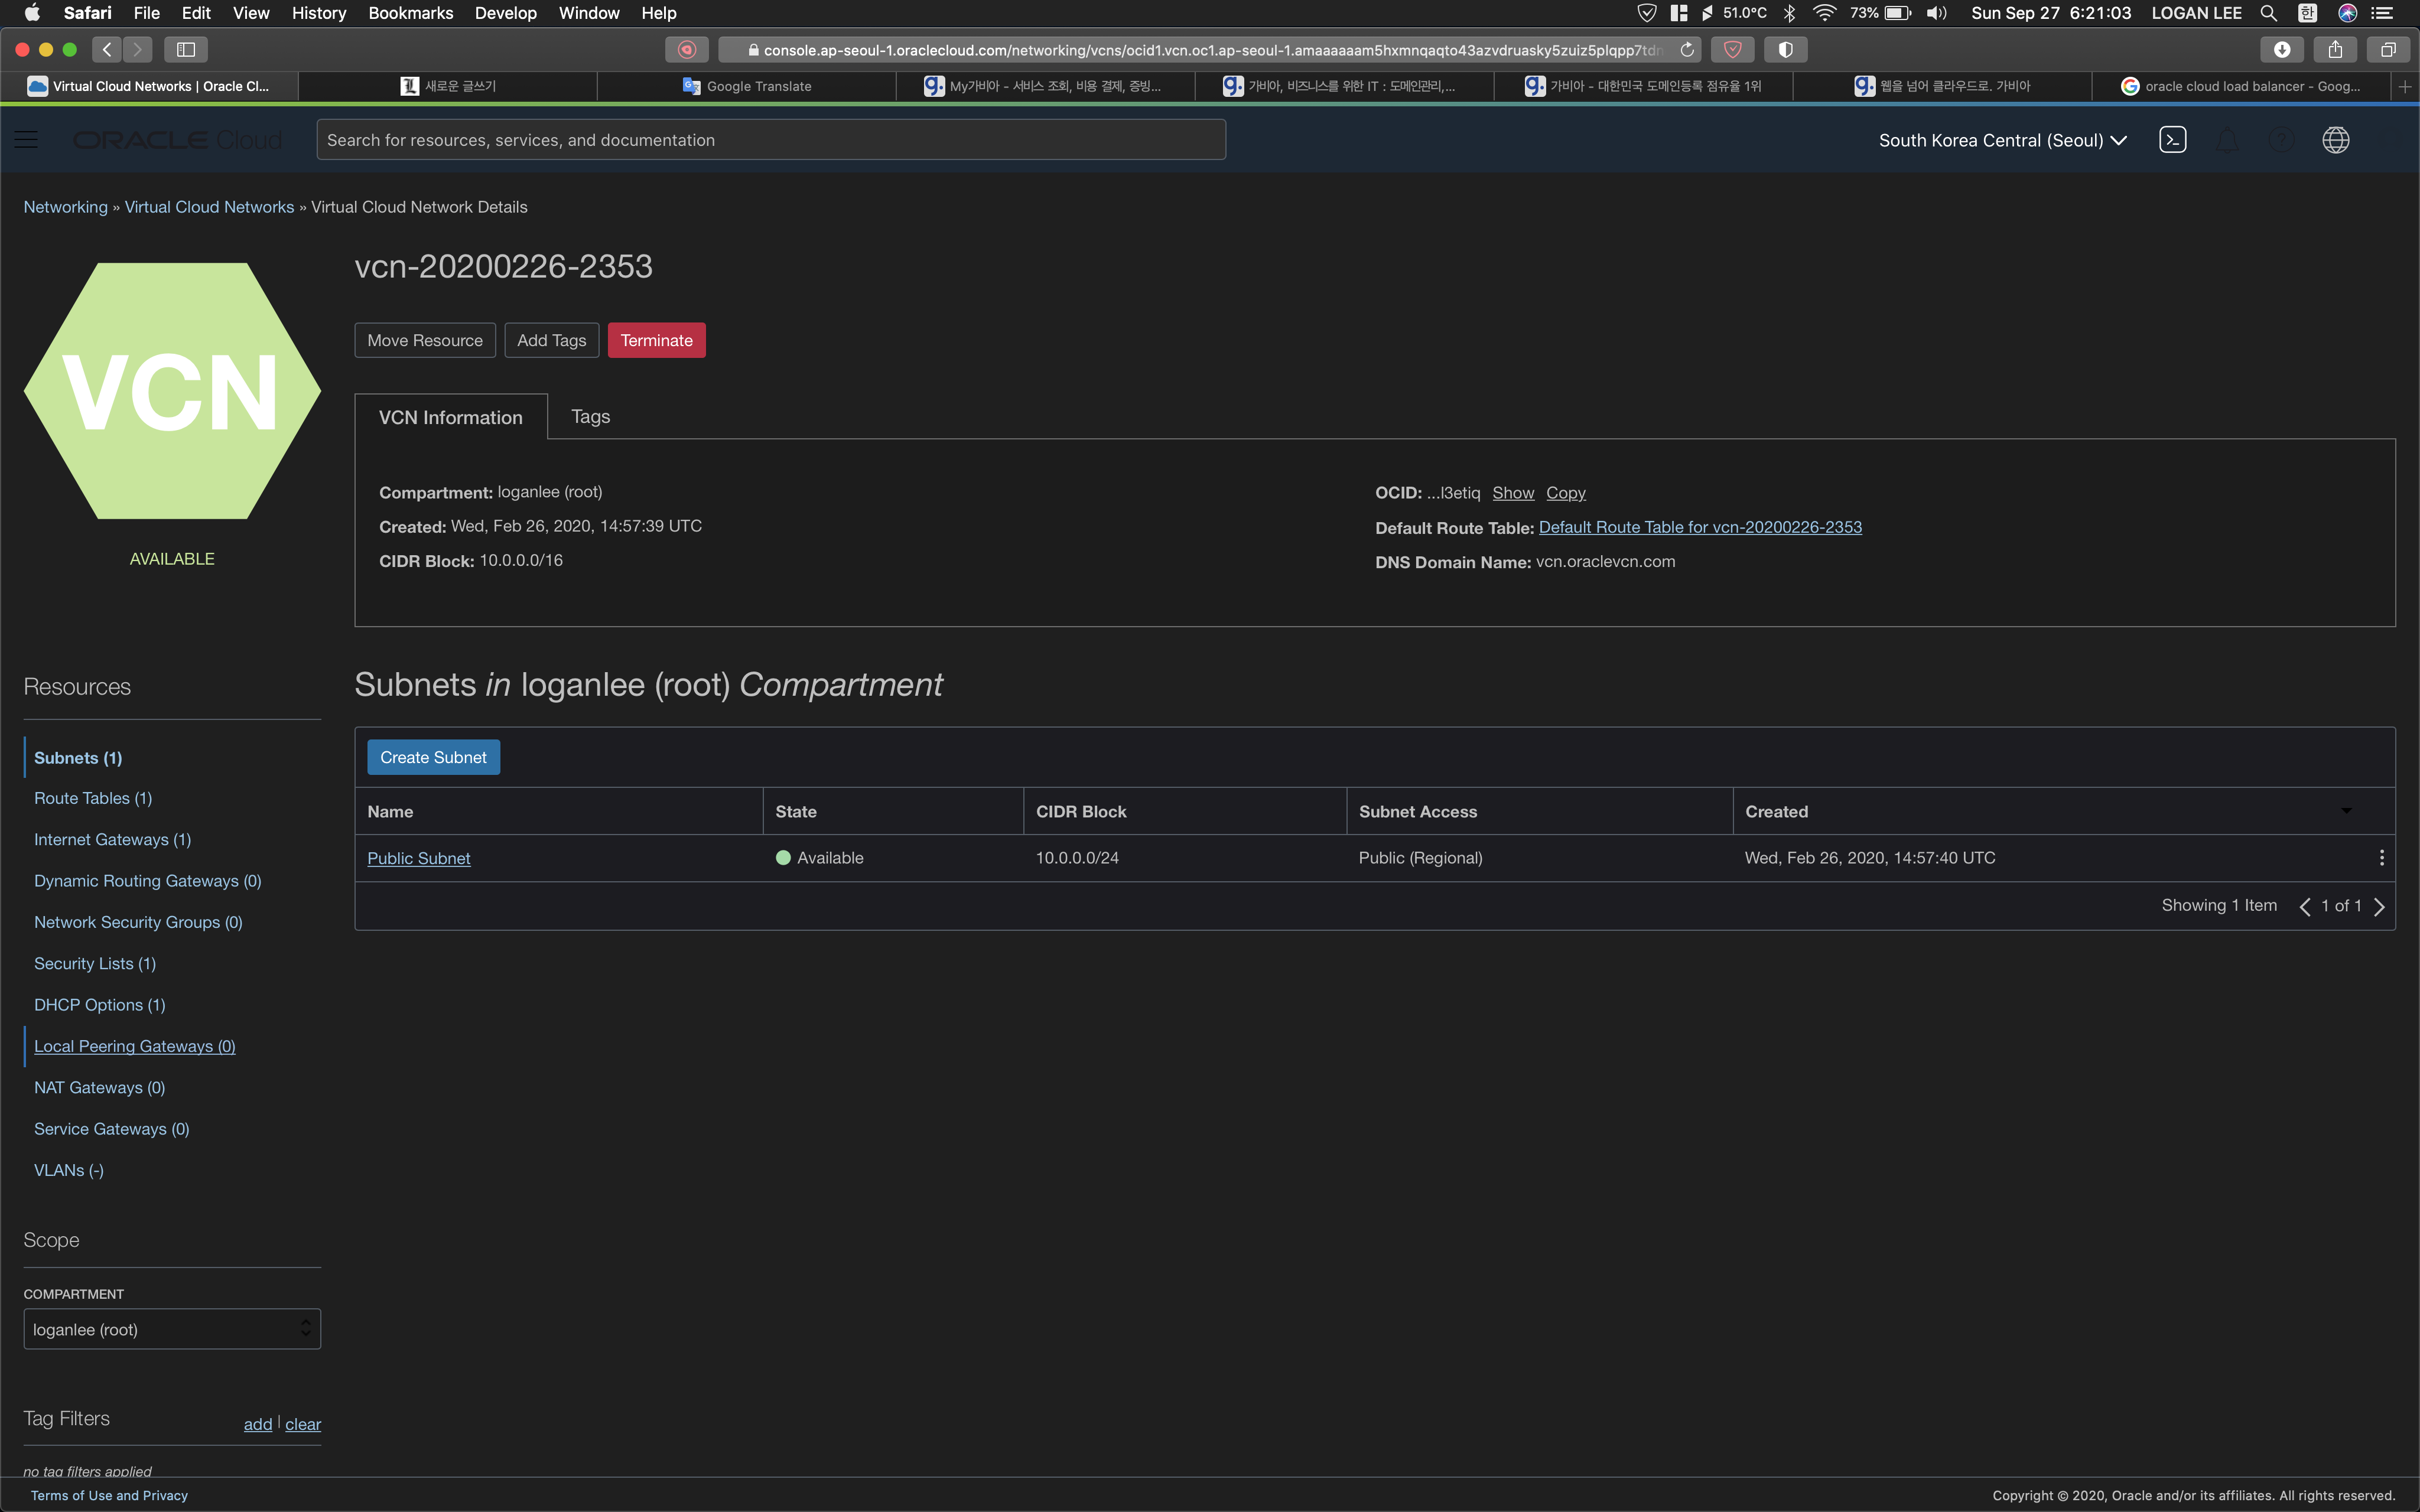Open the Bookmarks menu

tap(410, 13)
